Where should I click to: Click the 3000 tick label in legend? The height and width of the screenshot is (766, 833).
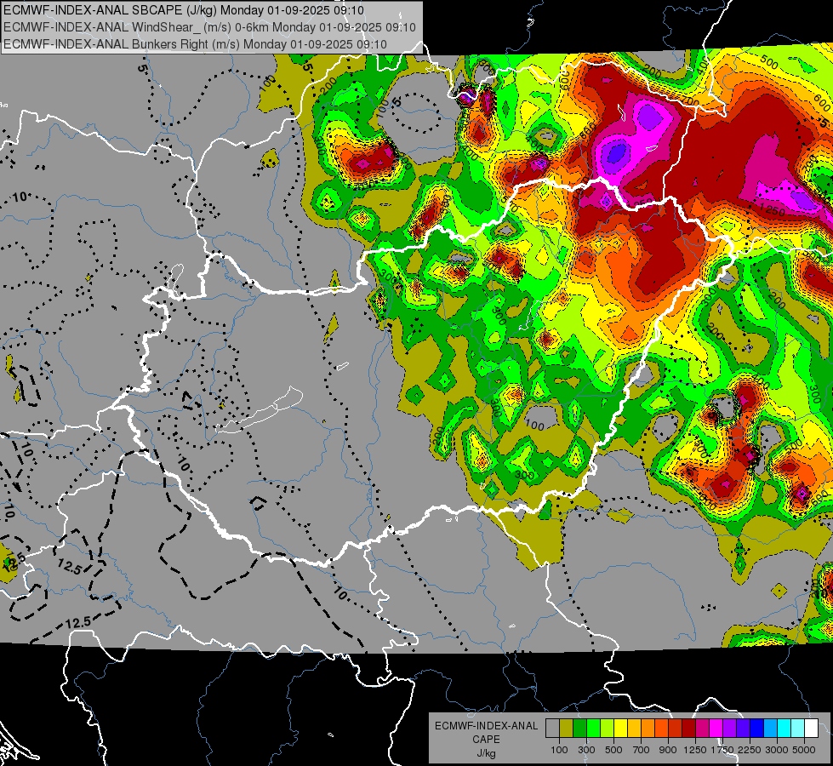coord(777,750)
